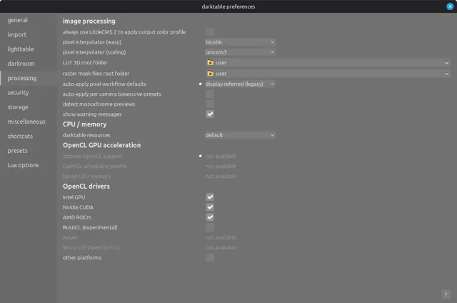
Task: Enable always use LittleCMS 2 checkbox
Action: point(210,31)
